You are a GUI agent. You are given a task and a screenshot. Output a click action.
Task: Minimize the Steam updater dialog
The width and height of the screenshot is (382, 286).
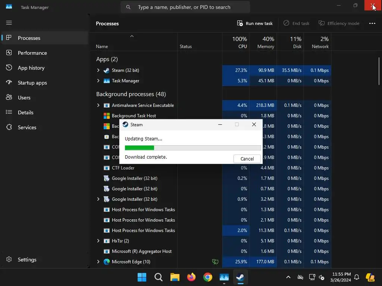pyautogui.click(x=220, y=124)
